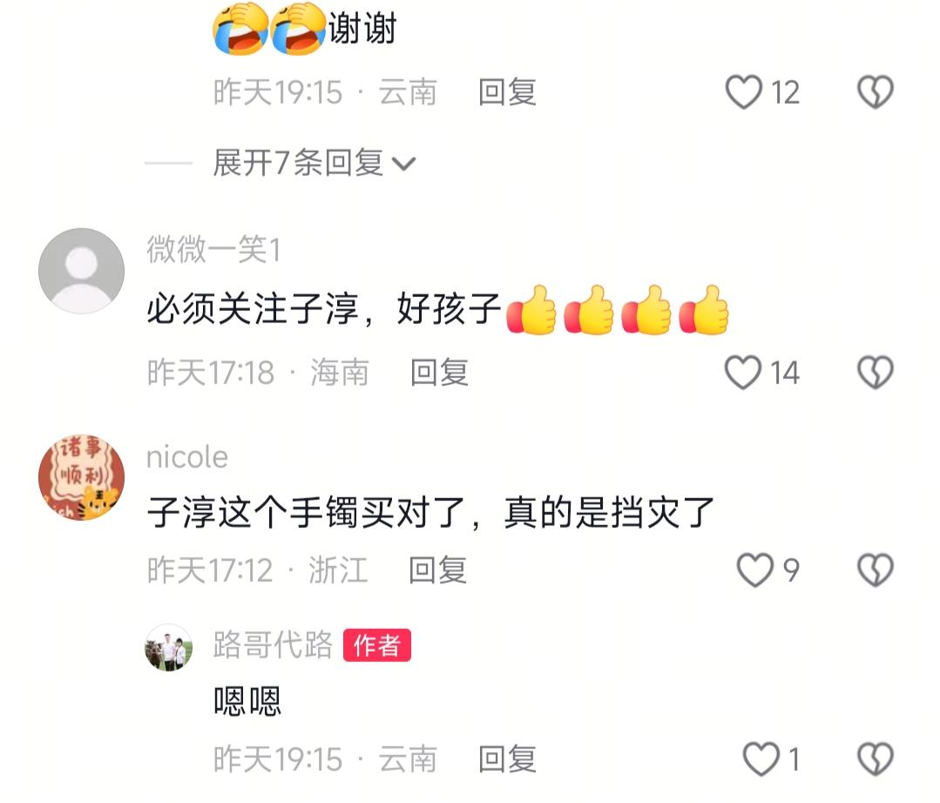Reply to 路哥代路's 嗯嗯 comment
The width and height of the screenshot is (940, 803).
coord(507,759)
